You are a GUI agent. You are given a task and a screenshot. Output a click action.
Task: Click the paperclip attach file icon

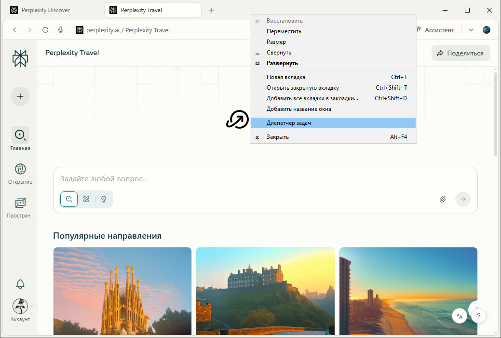[x=443, y=199]
